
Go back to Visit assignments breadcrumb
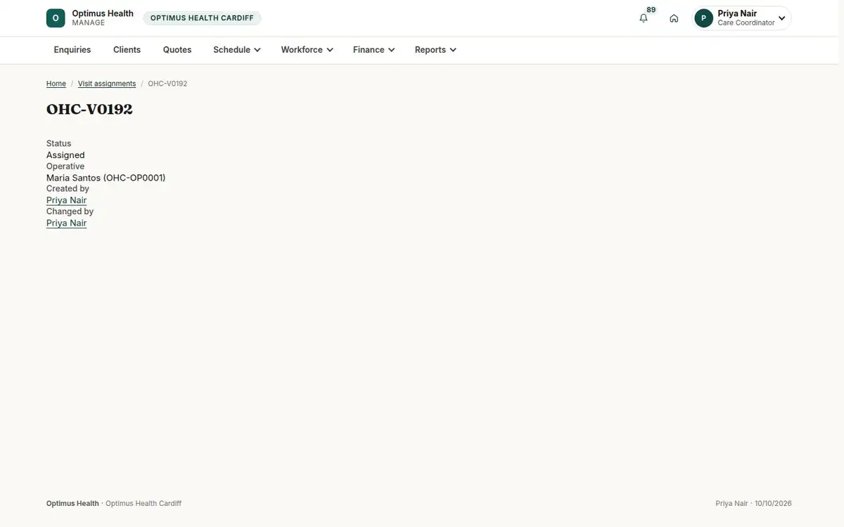click(107, 84)
